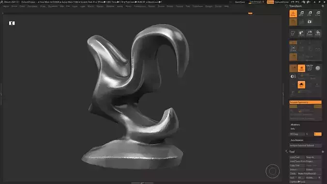Click the Clone button
Screen dimensions: 327x184
[293, 173]
